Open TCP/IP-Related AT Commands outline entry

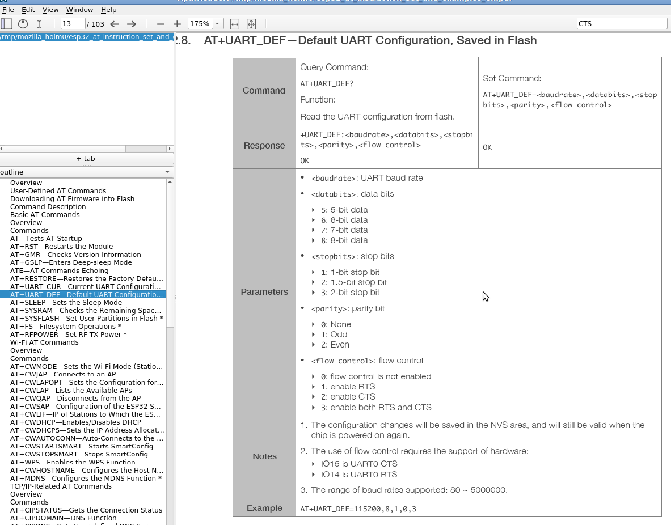point(61,486)
